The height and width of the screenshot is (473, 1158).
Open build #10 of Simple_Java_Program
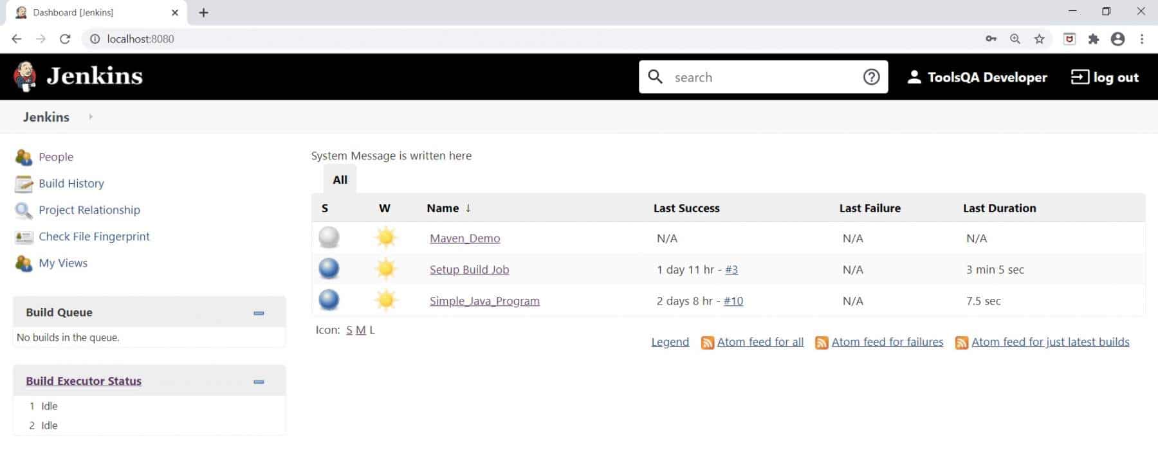(x=733, y=301)
